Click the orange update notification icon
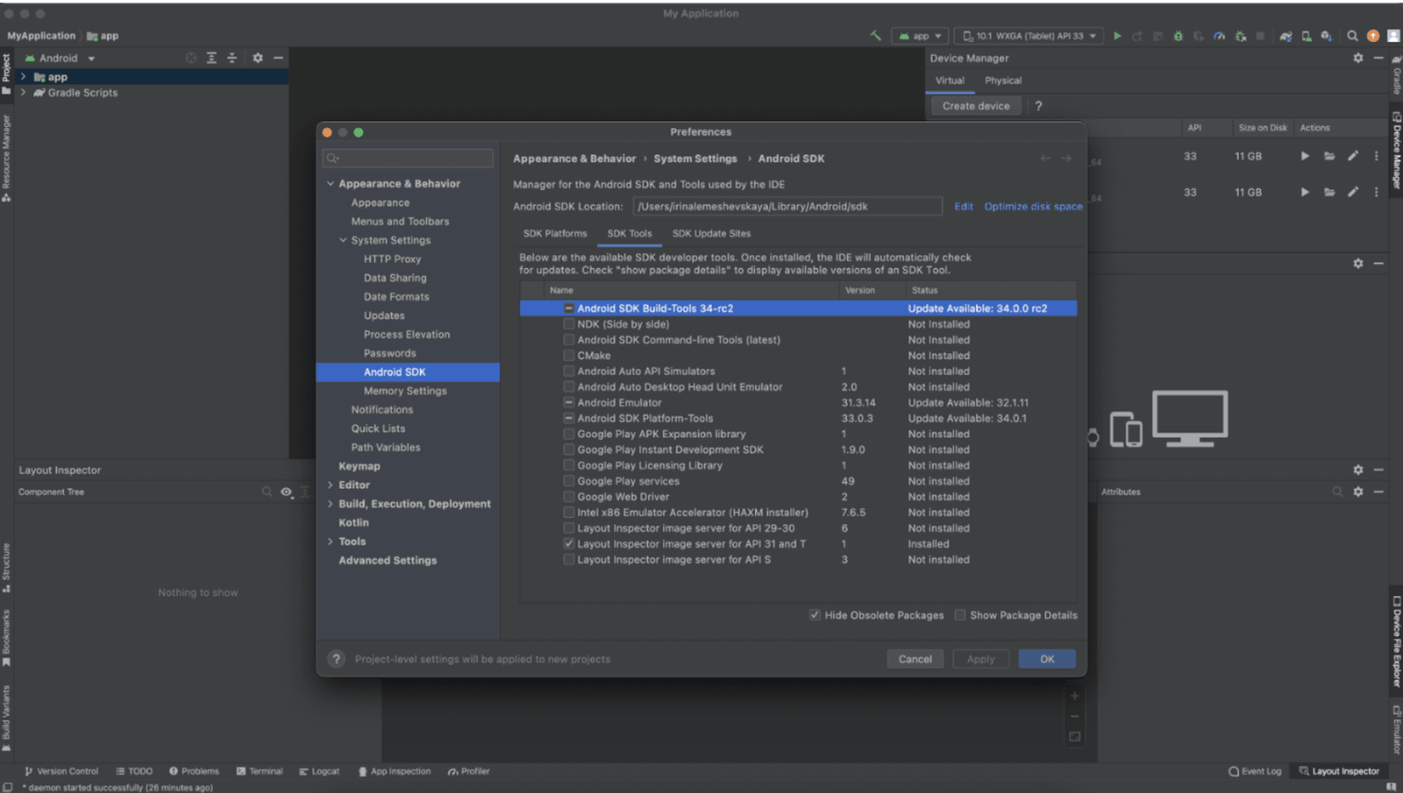Image resolution: width=1403 pixels, height=793 pixels. (x=1373, y=36)
